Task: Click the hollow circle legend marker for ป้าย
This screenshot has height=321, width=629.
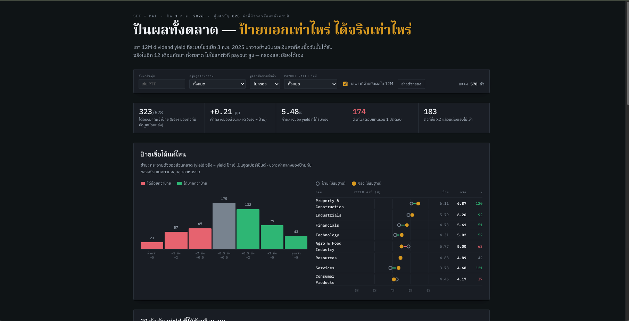Action: pyautogui.click(x=317, y=184)
